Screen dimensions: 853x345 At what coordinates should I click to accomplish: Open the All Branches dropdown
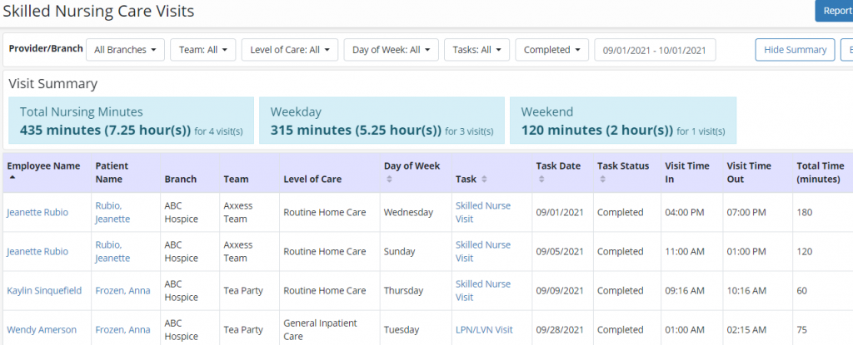pos(125,50)
